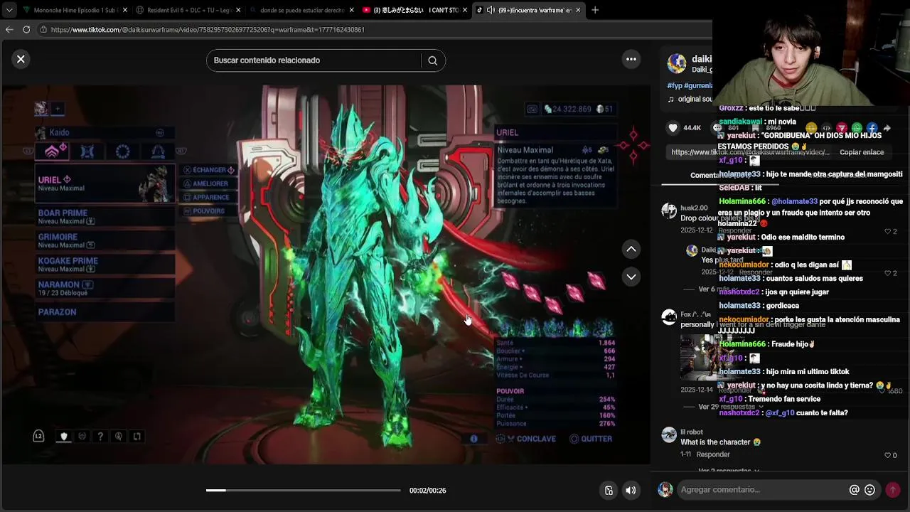The width and height of the screenshot is (910, 512).
Task: Click the search magnifier icon
Action: [x=432, y=60]
